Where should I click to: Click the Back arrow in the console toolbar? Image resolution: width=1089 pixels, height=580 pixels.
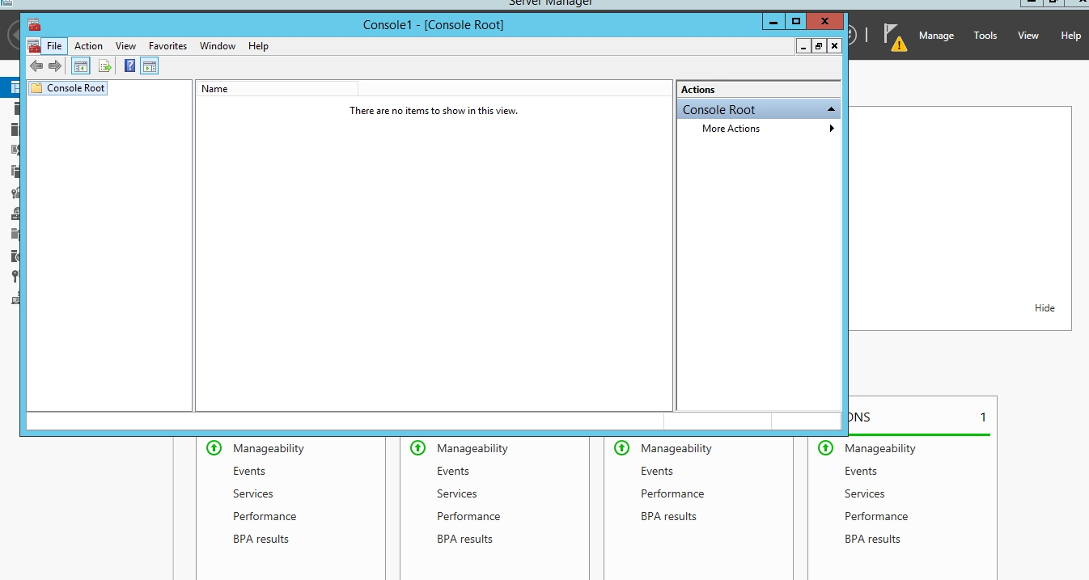coord(36,66)
